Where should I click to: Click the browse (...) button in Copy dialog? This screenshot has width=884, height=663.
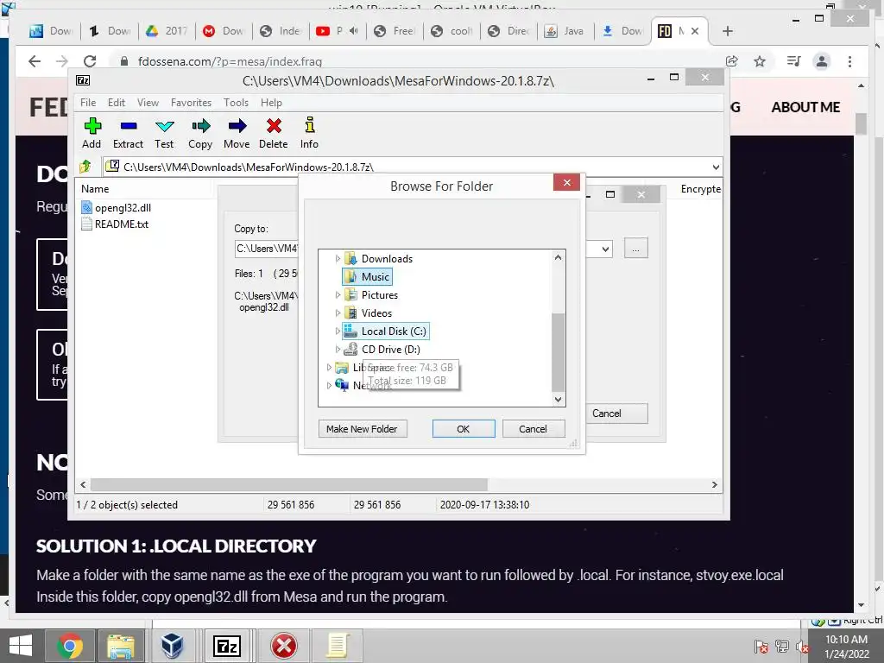636,249
